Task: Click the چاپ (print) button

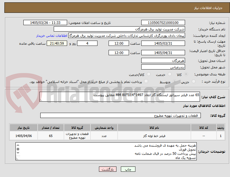Action: click(128, 169)
